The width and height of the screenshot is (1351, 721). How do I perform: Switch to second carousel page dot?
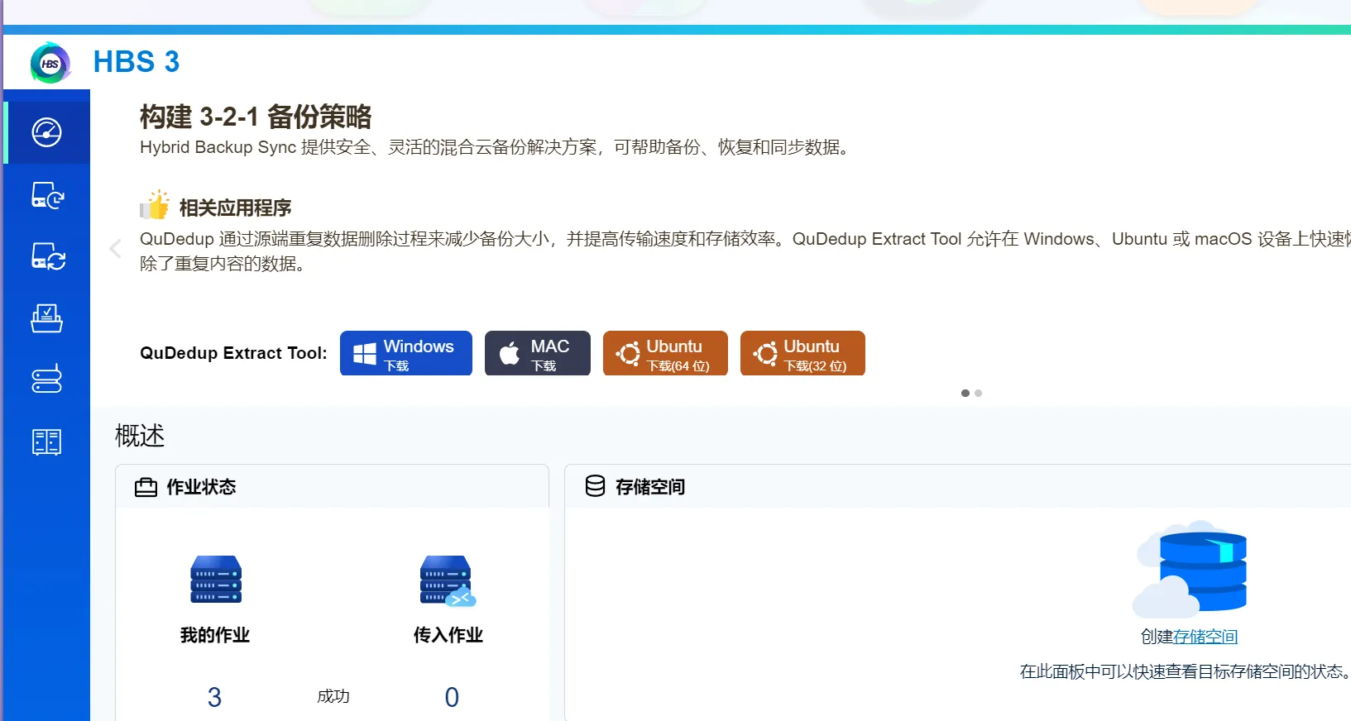(978, 394)
